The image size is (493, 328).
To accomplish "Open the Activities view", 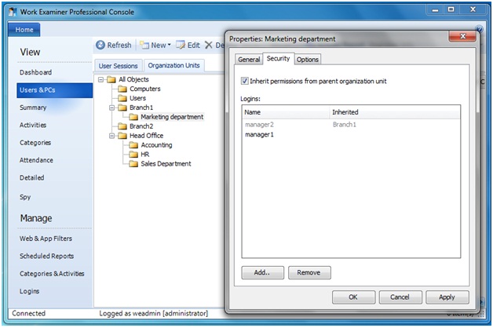I will tap(33, 125).
